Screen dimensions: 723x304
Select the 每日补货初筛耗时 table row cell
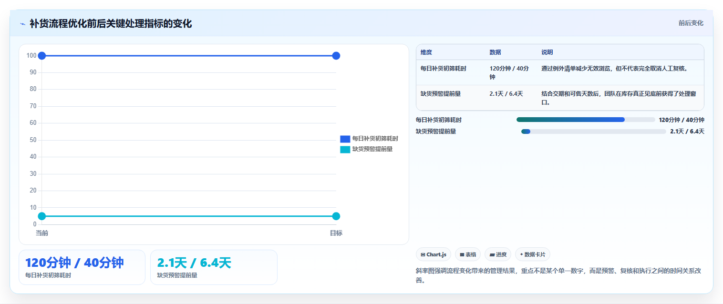[451, 72]
